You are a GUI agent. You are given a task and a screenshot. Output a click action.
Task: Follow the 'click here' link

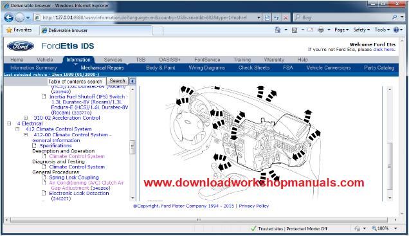click(384, 50)
